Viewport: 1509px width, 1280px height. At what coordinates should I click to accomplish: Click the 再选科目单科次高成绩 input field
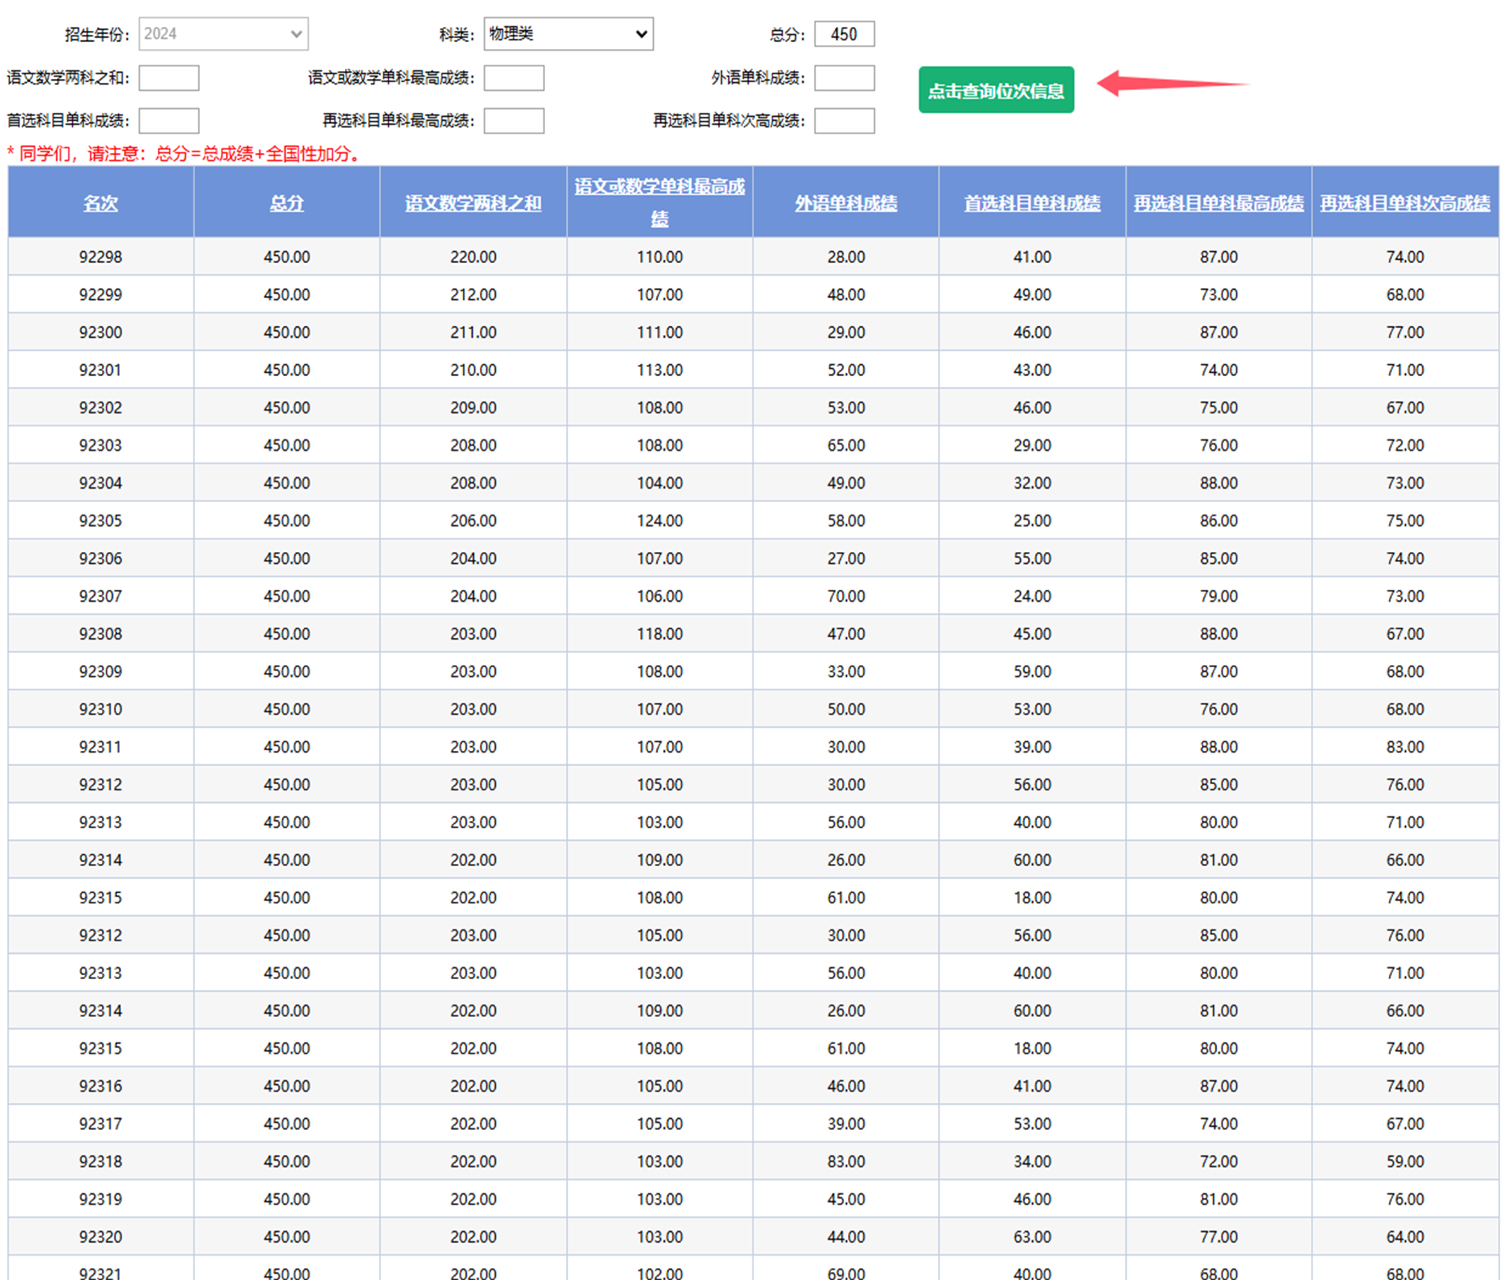pyautogui.click(x=843, y=121)
